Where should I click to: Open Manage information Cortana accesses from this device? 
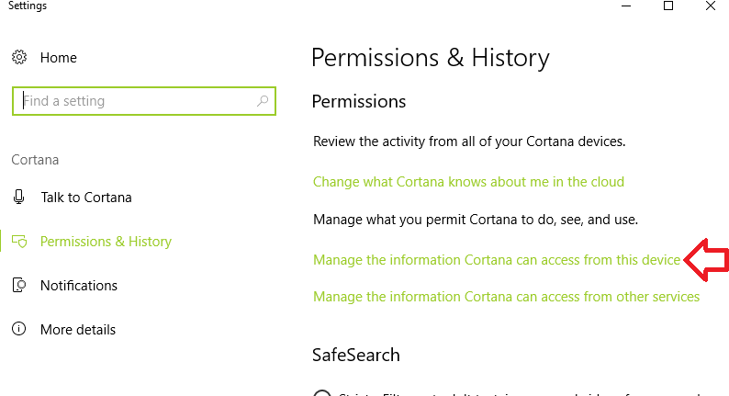tap(497, 260)
